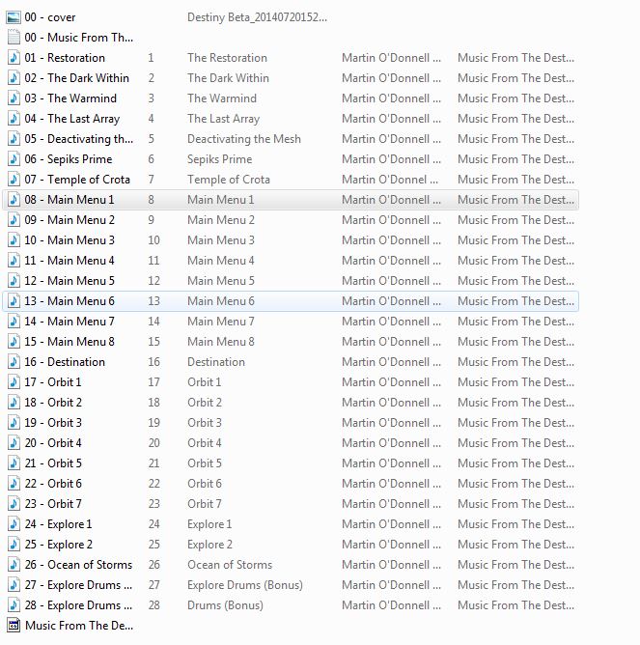This screenshot has width=640, height=645.
Task: Select file name 27 - Explore Drums ...
Action: tap(78, 585)
